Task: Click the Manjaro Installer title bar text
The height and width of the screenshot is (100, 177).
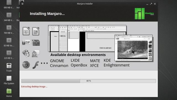Action: pyautogui.click(x=85, y=4)
